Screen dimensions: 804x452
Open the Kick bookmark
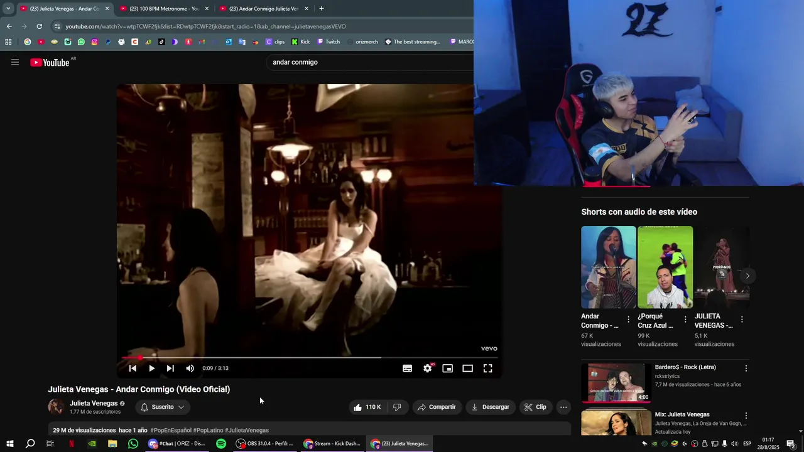click(x=301, y=42)
